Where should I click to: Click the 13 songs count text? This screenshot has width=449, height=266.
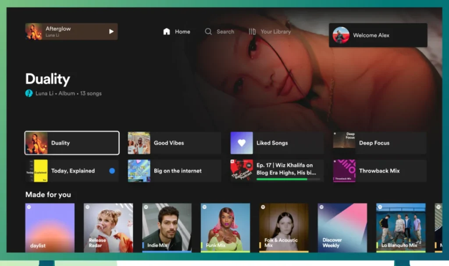coord(91,93)
